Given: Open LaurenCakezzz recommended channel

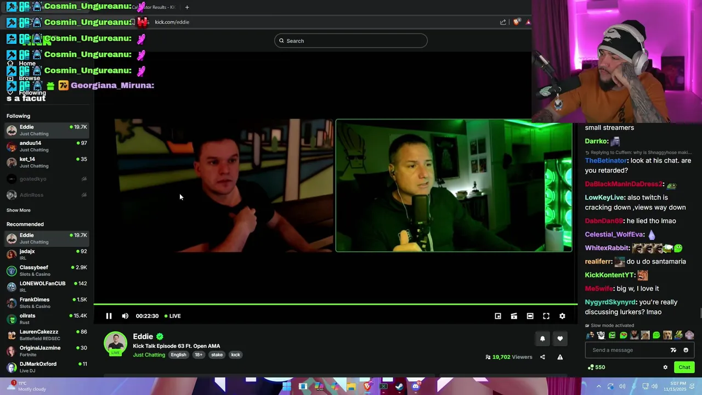Looking at the screenshot, I should 47,335.
